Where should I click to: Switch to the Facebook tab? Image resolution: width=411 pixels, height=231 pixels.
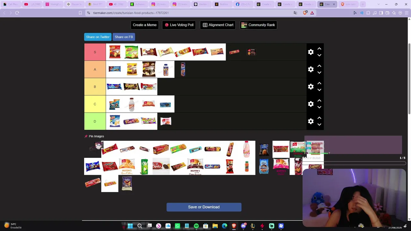pos(243,4)
